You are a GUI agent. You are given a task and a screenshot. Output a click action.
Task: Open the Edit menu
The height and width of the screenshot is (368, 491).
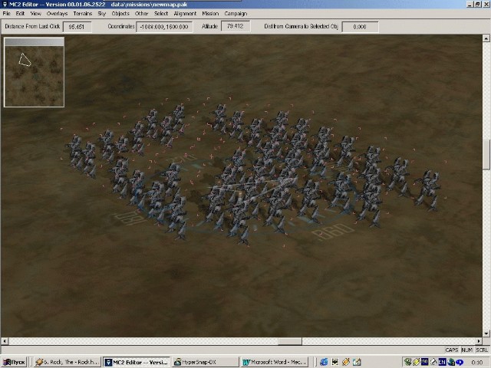tap(20, 14)
